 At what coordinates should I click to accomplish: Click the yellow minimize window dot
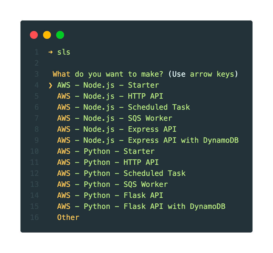47,35
